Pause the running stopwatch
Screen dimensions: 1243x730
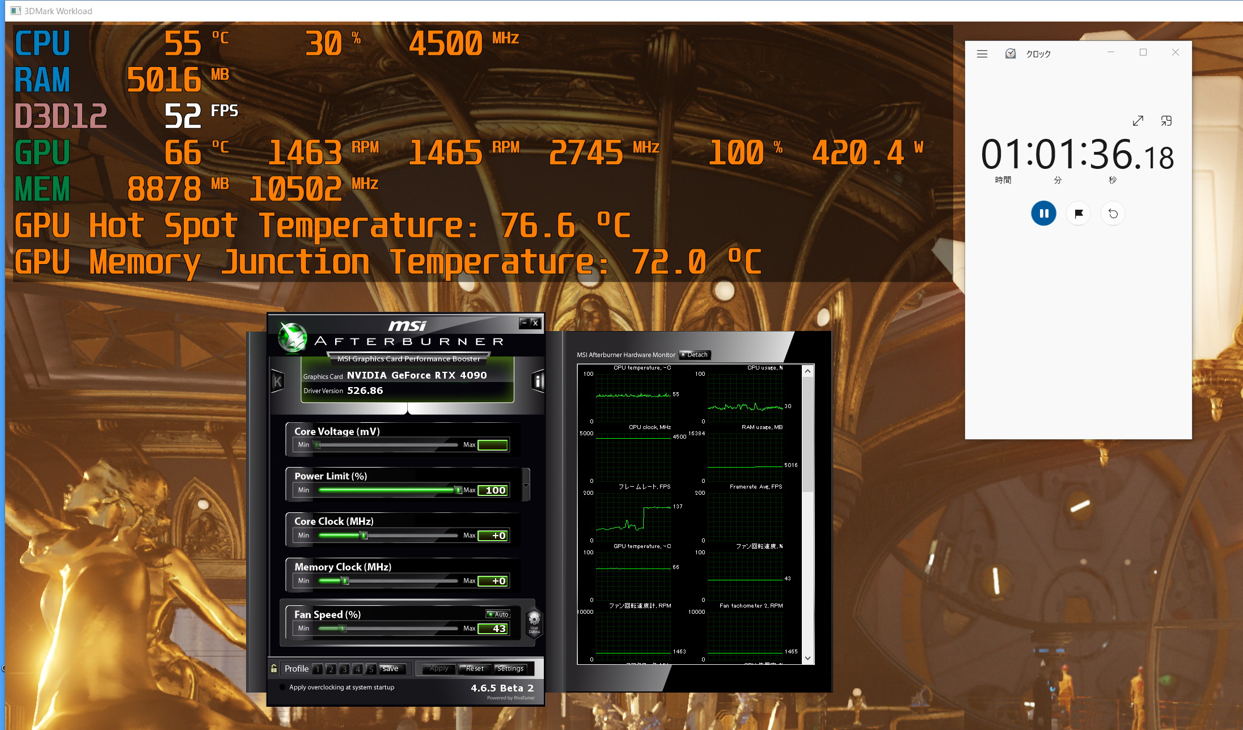click(1043, 214)
